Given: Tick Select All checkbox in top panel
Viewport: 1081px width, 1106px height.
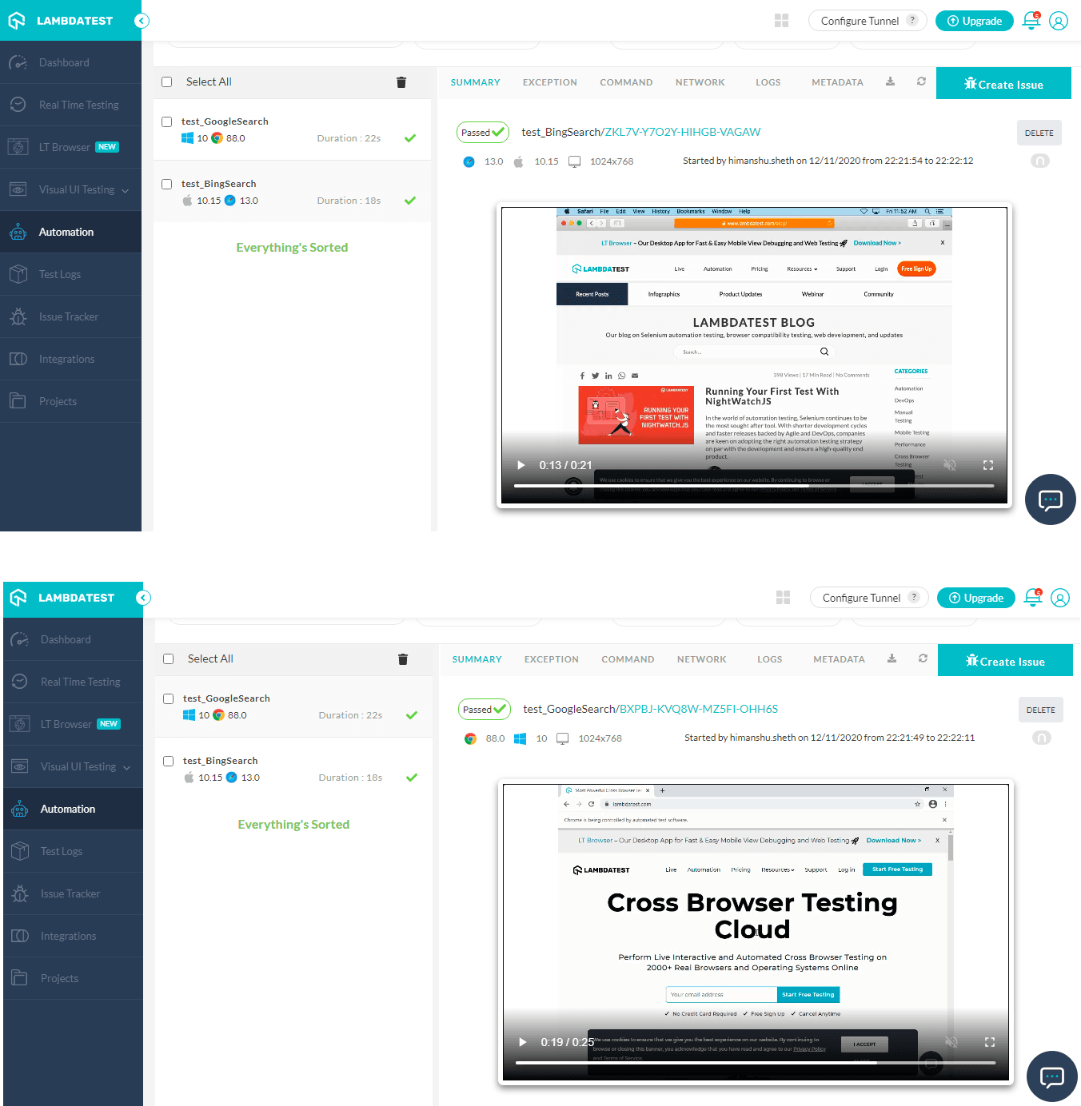Looking at the screenshot, I should tap(167, 82).
